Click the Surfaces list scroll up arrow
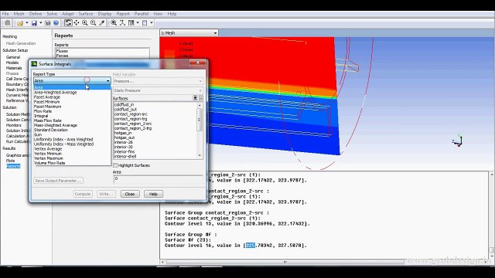Screen dimensions: 495x278 coord(200,105)
